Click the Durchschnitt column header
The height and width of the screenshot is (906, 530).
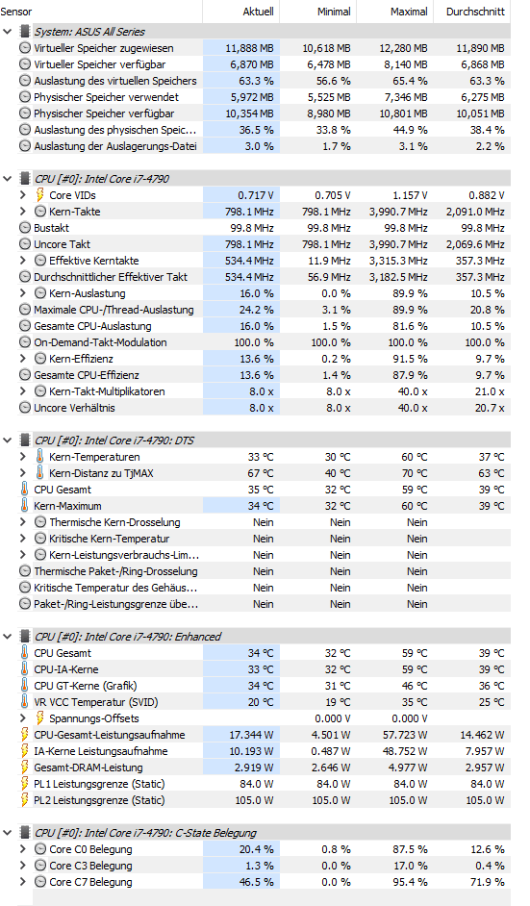pos(472,12)
